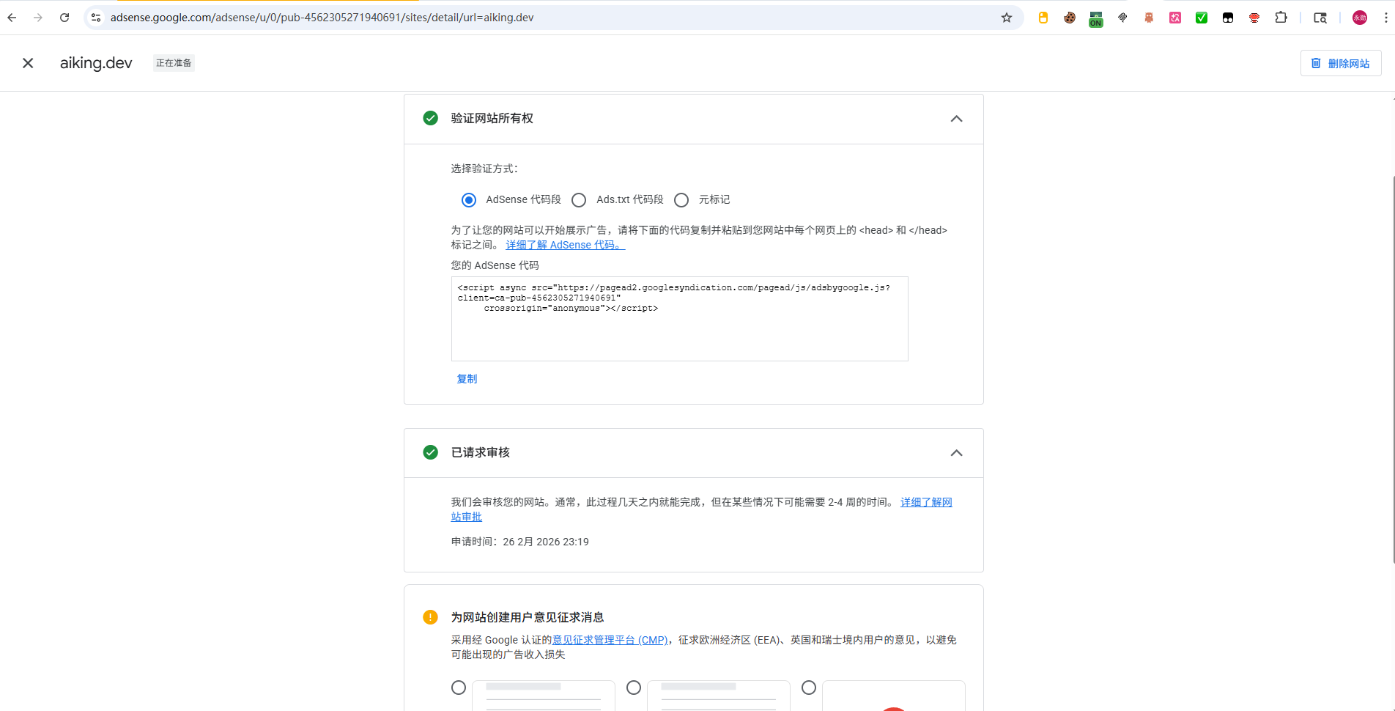Open the red lantern extension
This screenshot has height=711, width=1395.
[1254, 18]
